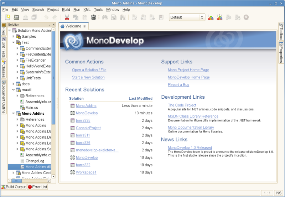This screenshot has width=285, height=197.
Task: Click the Redo arrow icon
Action: (55, 17)
